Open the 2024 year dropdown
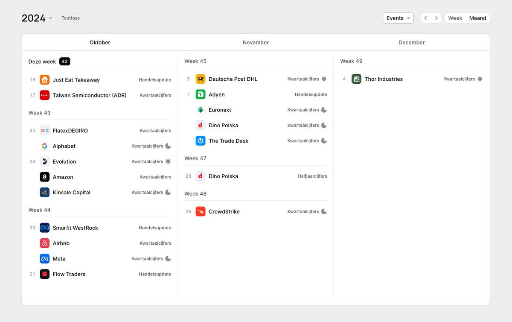This screenshot has height=322, width=512. [37, 18]
